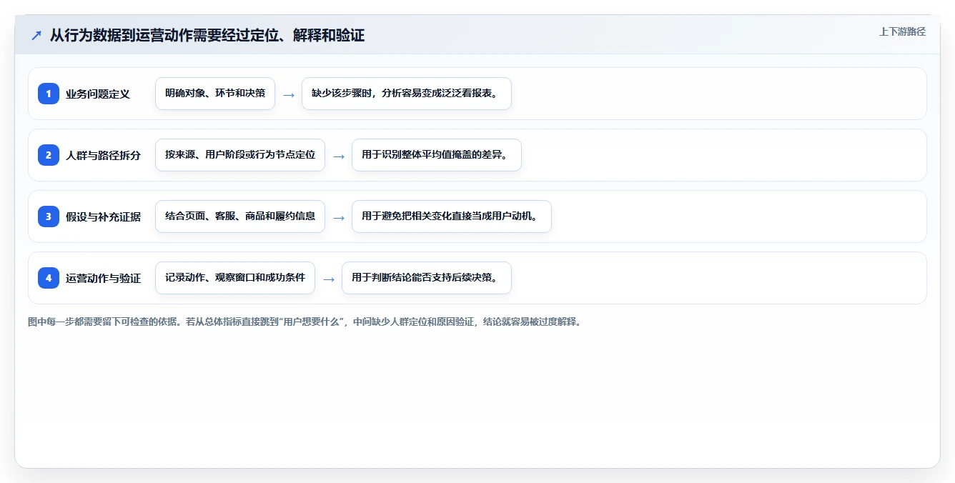Viewport: 955px width, 483px height.
Task: Click the 按来源、用户阶段或行为节点定位 box
Action: (240, 155)
